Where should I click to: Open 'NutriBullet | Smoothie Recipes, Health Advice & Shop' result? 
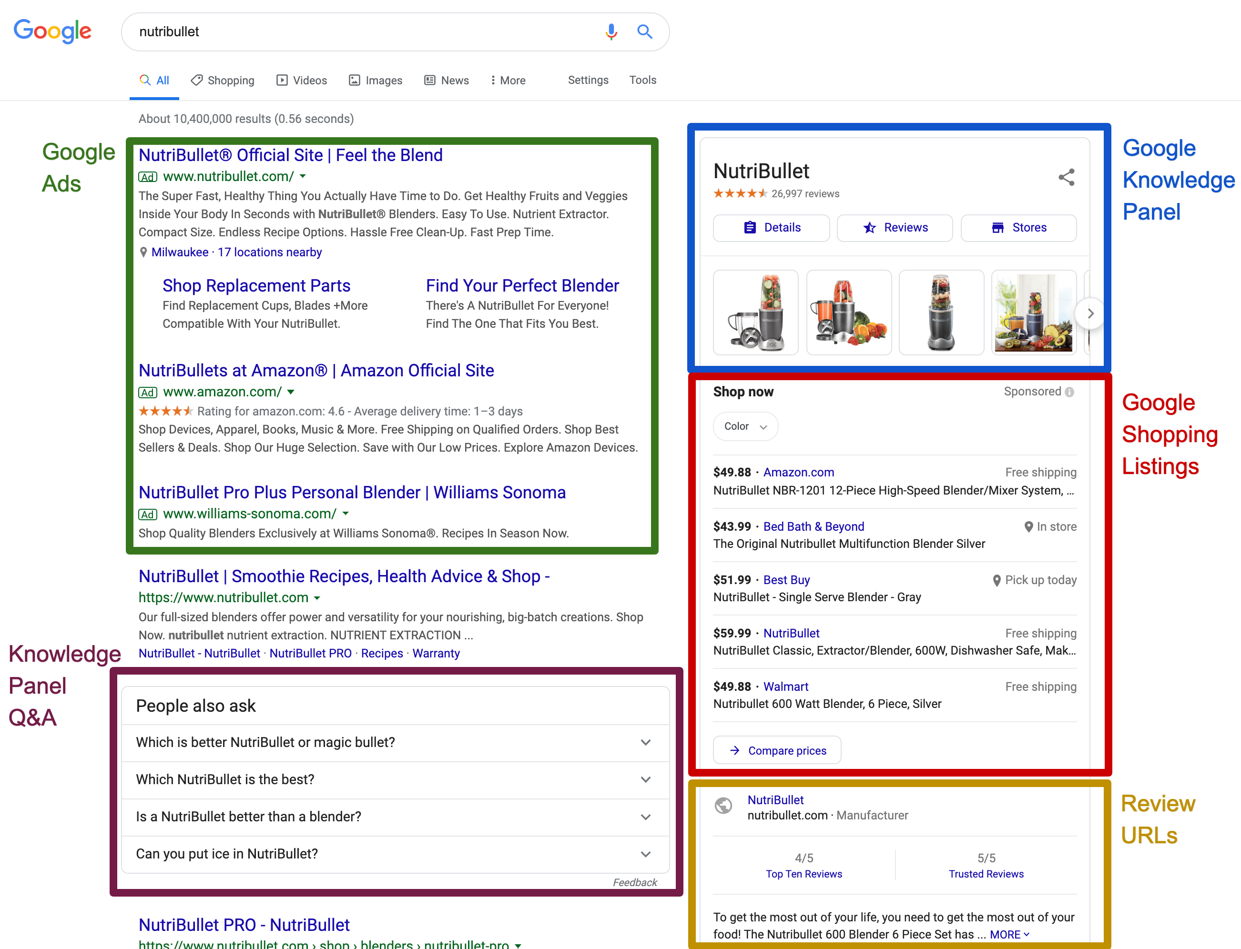click(344, 576)
